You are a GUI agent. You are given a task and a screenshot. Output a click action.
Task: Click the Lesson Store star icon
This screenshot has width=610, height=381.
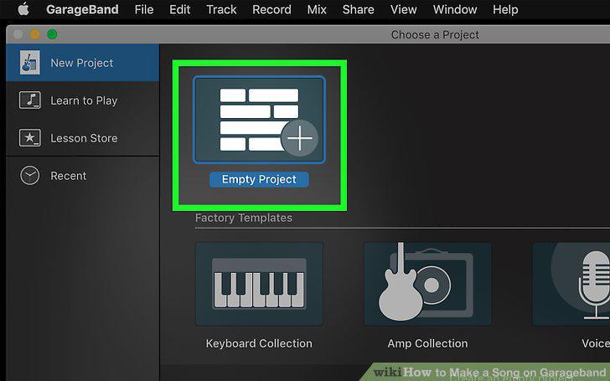(30, 137)
